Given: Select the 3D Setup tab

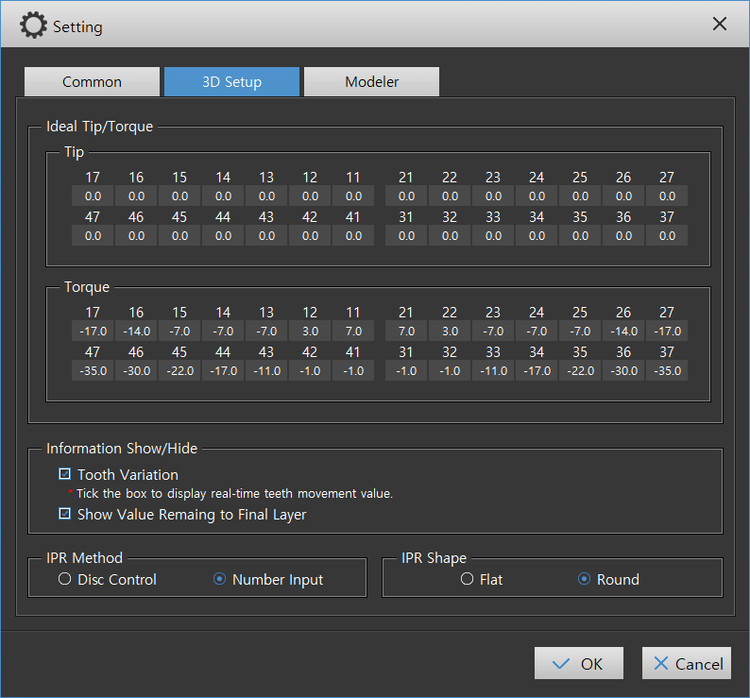Looking at the screenshot, I should [x=232, y=82].
